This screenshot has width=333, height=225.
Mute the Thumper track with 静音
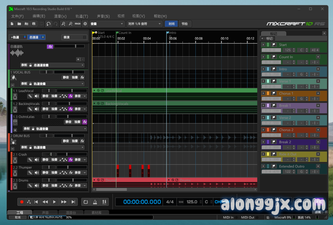point(45,173)
